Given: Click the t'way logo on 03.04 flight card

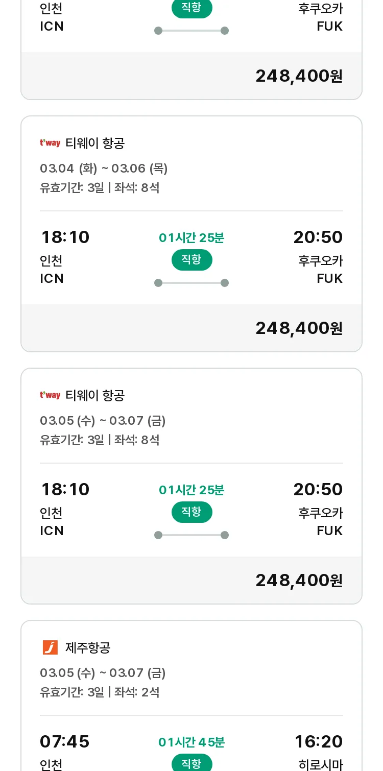Looking at the screenshot, I should click(50, 143).
